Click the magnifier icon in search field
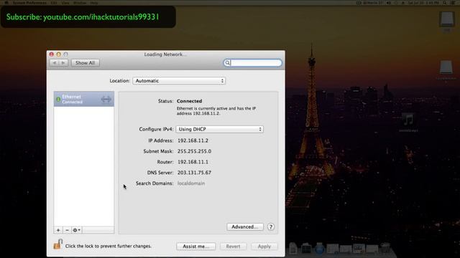Screen dimensions: 460x258 [x=227, y=63]
